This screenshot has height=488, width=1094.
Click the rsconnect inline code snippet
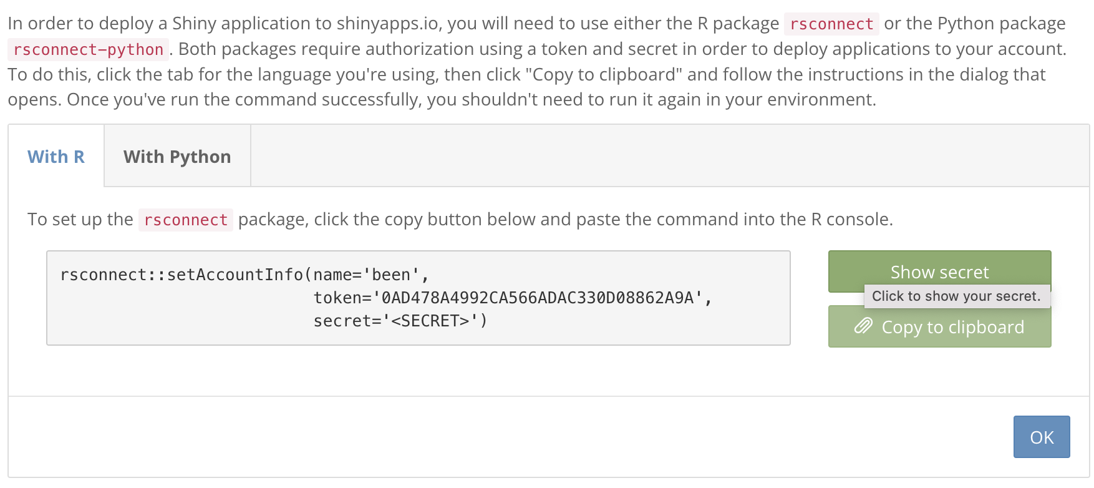click(x=185, y=219)
